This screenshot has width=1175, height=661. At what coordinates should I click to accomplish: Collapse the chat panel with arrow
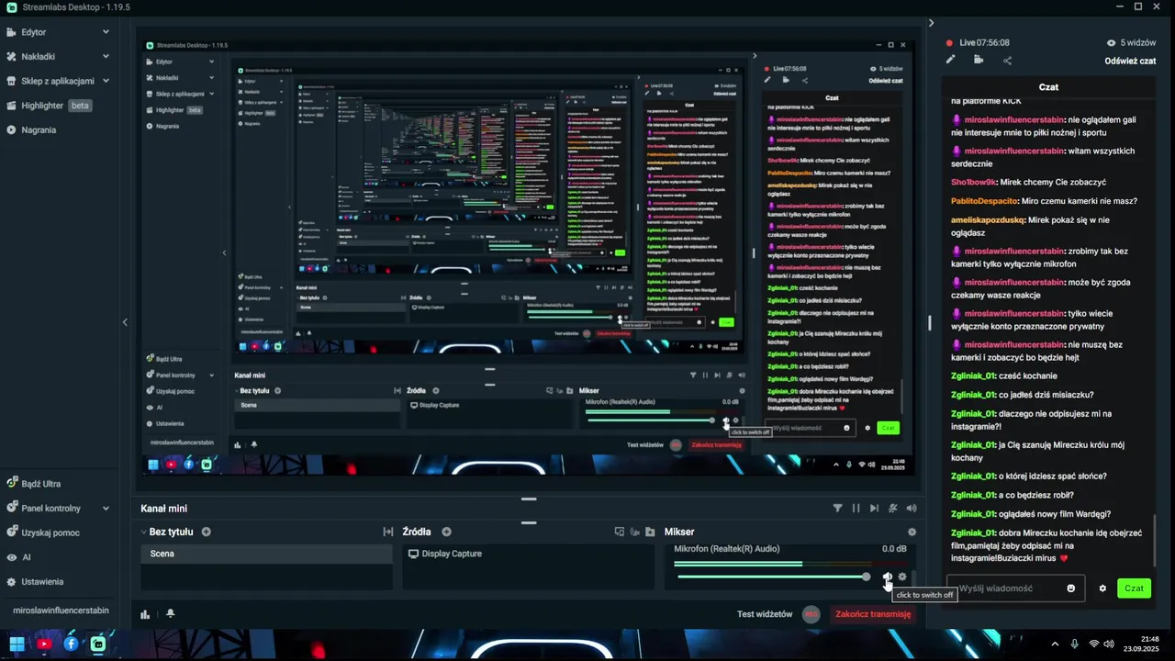click(931, 23)
